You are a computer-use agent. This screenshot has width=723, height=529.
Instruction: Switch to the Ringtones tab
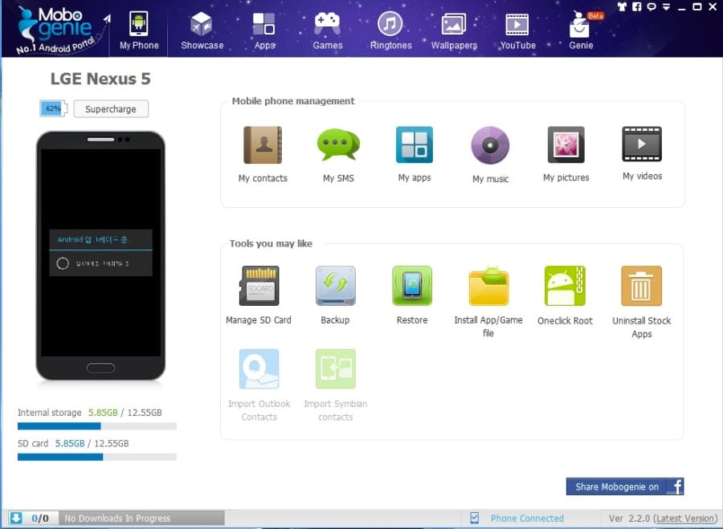(390, 31)
